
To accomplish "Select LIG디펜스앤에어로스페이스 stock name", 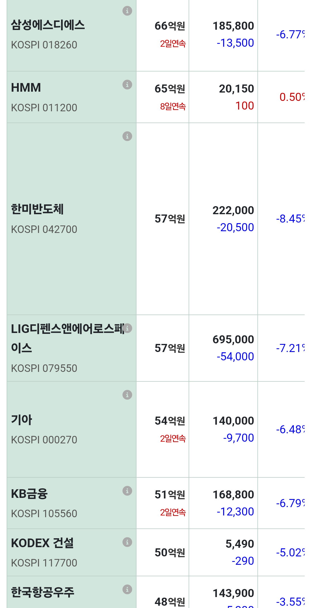I will [68, 338].
